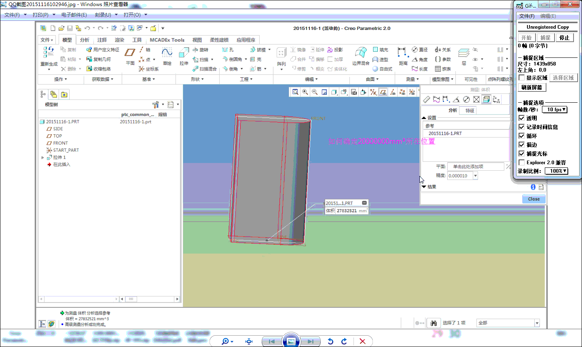Expand the 拉伸 1 tree node
Image resolution: width=582 pixels, height=347 pixels.
tap(42, 157)
